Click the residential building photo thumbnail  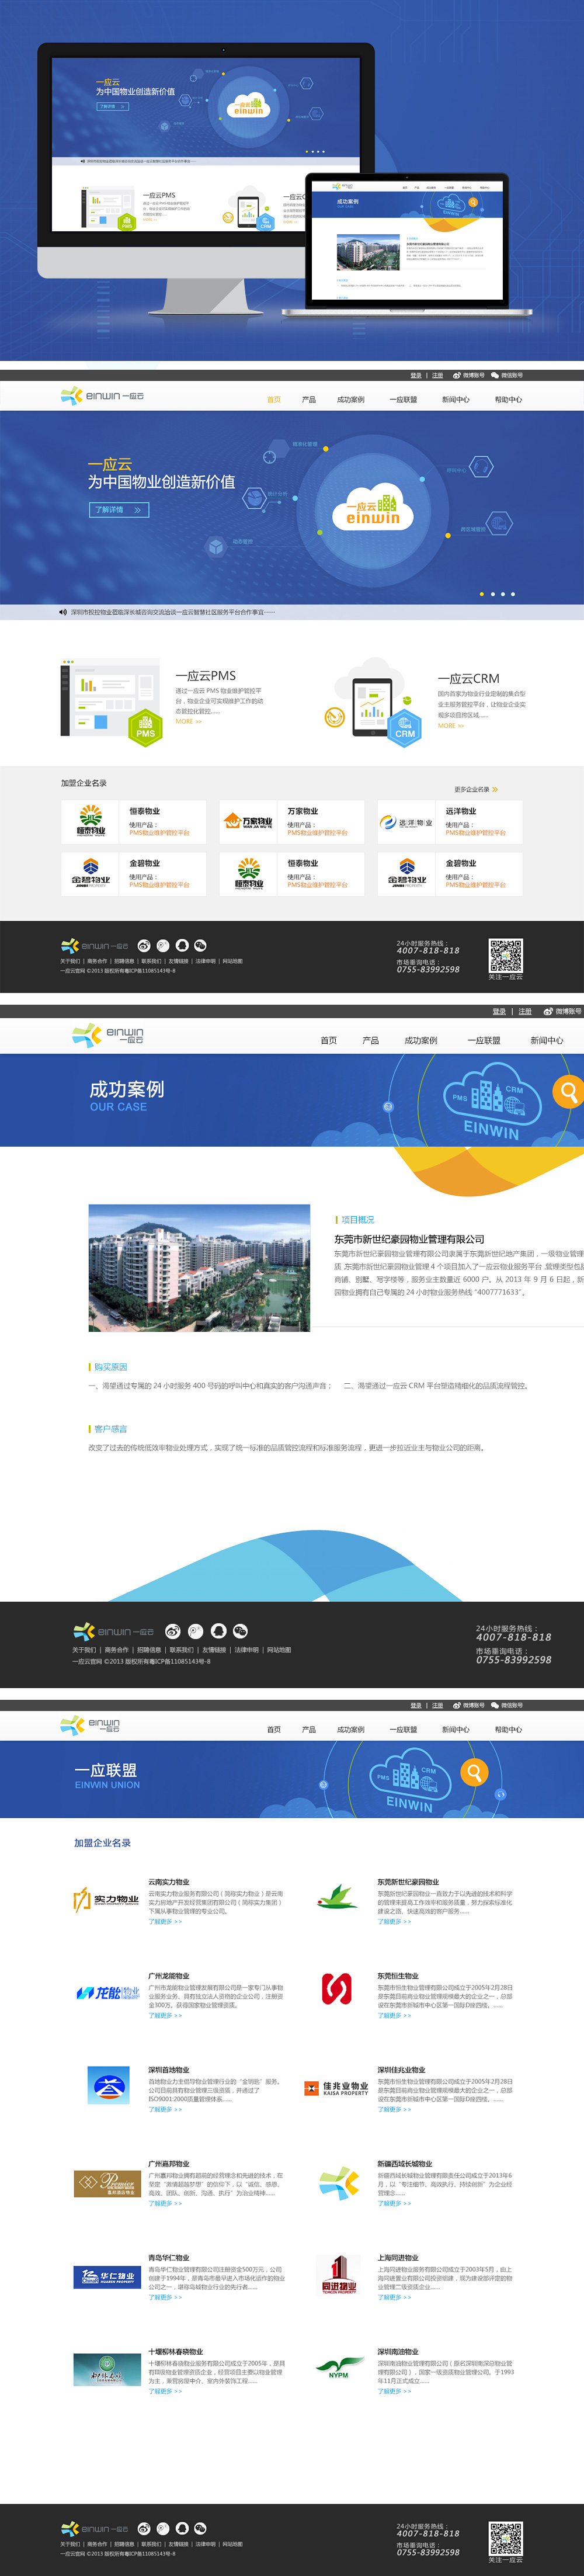(x=199, y=1267)
